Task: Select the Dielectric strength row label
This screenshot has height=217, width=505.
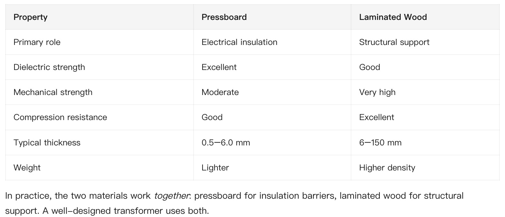Action: click(x=49, y=67)
